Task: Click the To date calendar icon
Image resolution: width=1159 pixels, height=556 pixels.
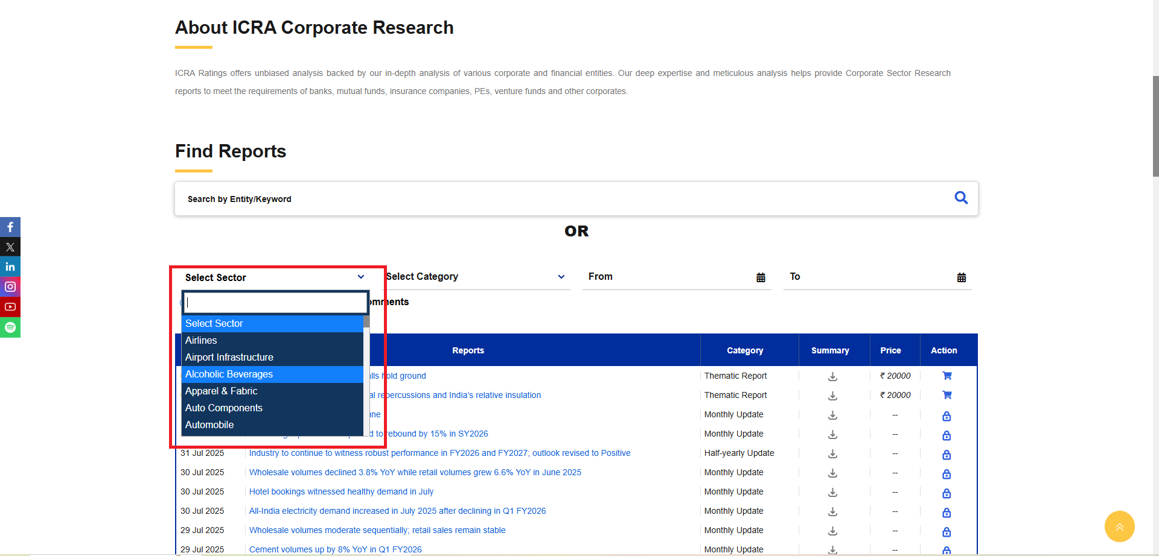Action: [x=961, y=277]
